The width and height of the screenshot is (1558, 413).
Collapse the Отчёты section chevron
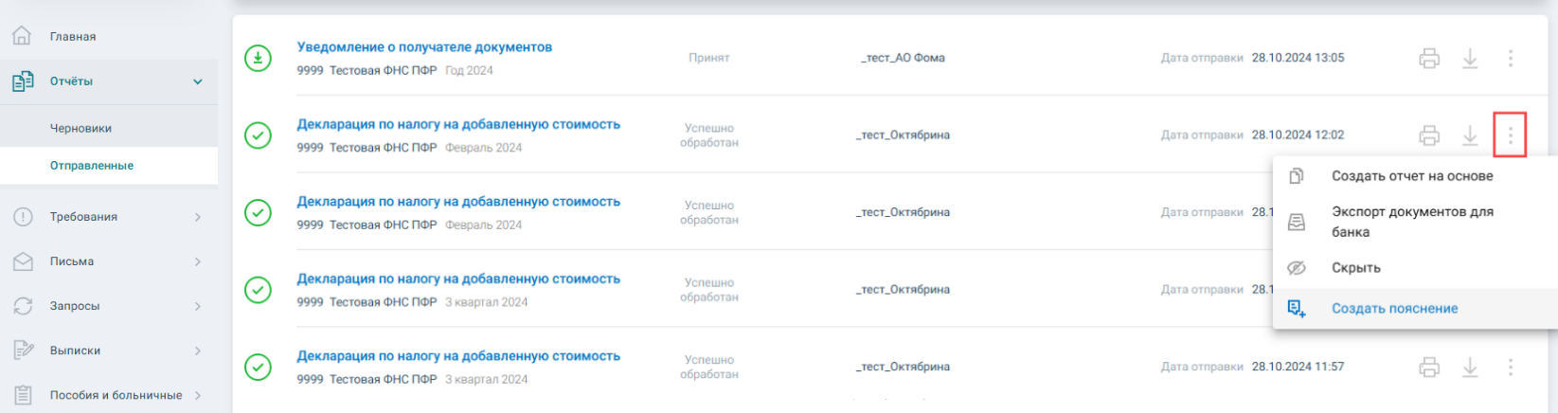pyautogui.click(x=198, y=81)
